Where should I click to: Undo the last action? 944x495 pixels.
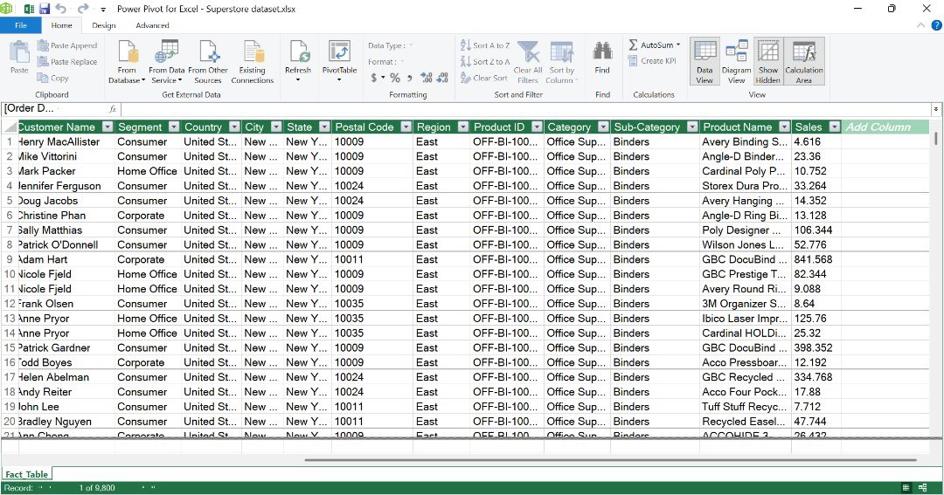pyautogui.click(x=60, y=9)
